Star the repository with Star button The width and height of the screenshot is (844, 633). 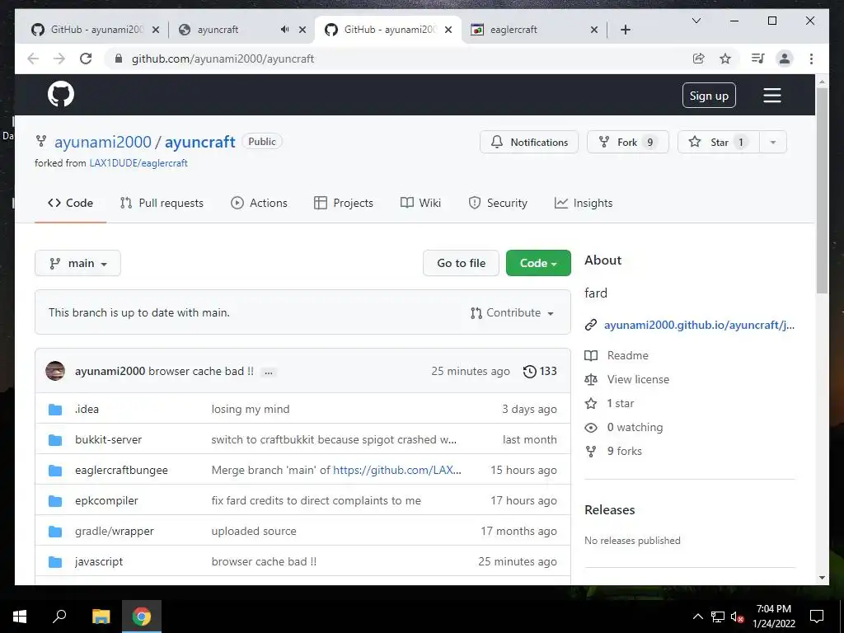tap(719, 142)
